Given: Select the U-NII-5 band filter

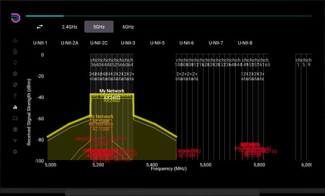Looking at the screenshot, I should point(157,43).
